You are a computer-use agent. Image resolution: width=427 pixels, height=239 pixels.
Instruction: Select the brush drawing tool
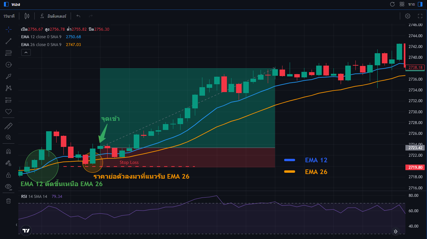coord(9,76)
